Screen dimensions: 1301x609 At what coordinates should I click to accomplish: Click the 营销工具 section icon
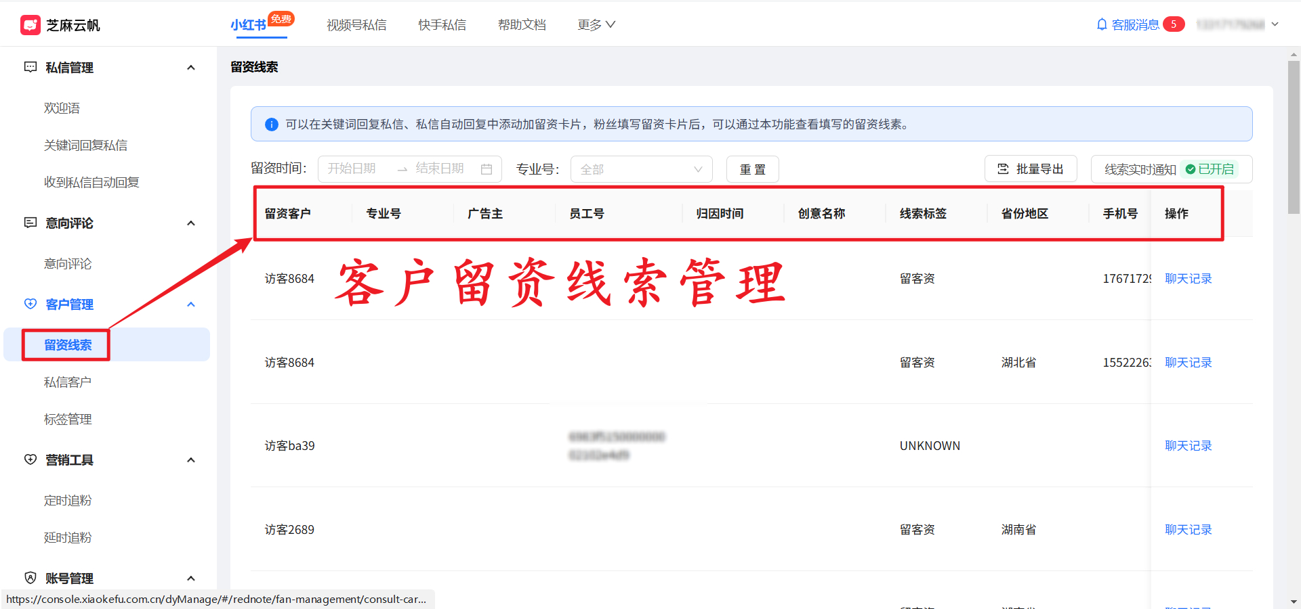click(x=30, y=459)
